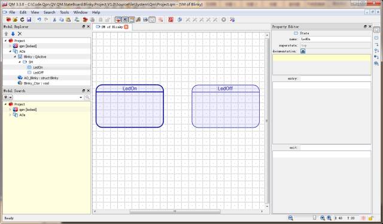
Task: Click the red generate code icon
Action: point(171,20)
